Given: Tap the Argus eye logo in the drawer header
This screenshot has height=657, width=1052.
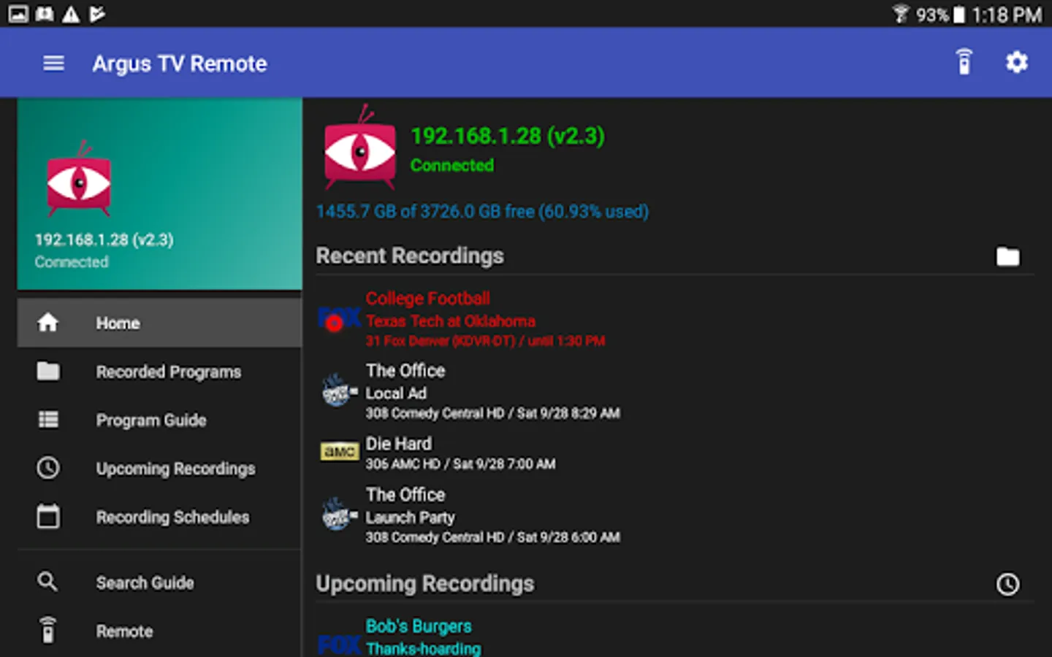Looking at the screenshot, I should 79,178.
